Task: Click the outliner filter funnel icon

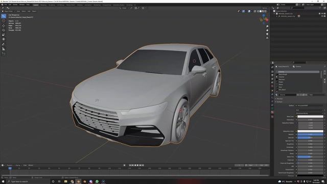Action: [x=320, y=8]
